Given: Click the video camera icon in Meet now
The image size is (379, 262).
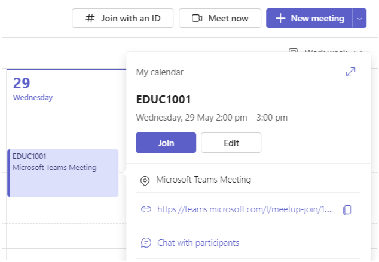Looking at the screenshot, I should (197, 19).
